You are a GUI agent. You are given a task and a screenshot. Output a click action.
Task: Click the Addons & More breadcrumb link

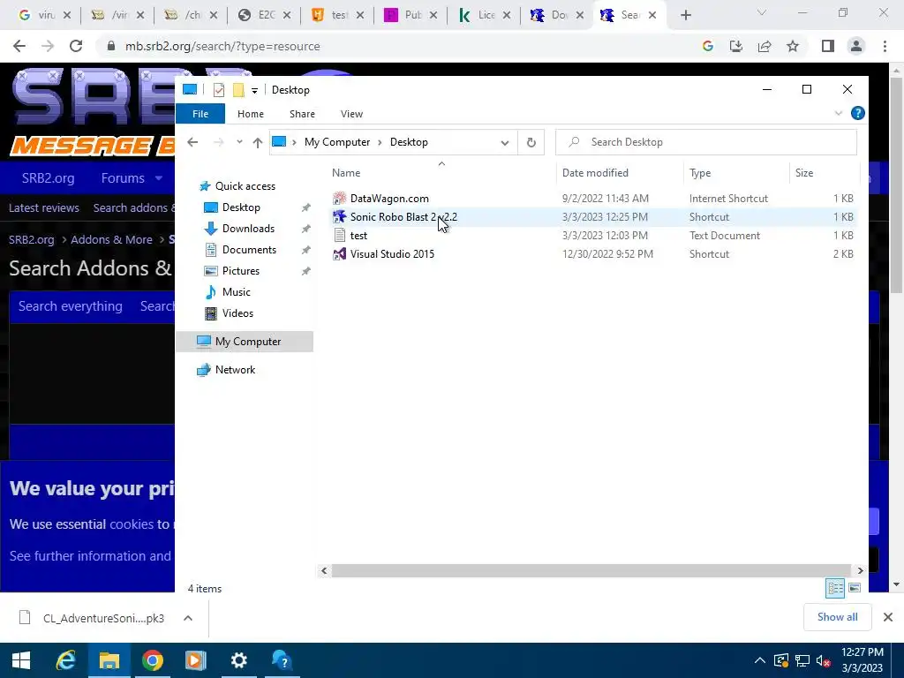pyautogui.click(x=111, y=239)
